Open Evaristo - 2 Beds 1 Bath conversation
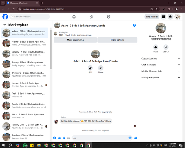This screenshot has height=148, width=185. [x=25, y=137]
